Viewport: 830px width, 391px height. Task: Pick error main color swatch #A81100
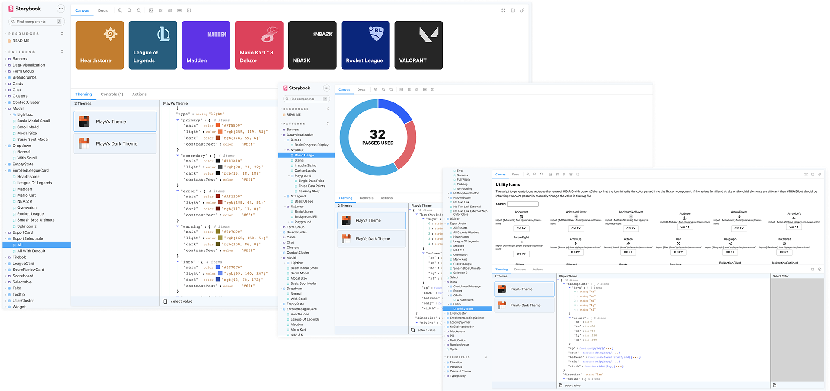218,196
